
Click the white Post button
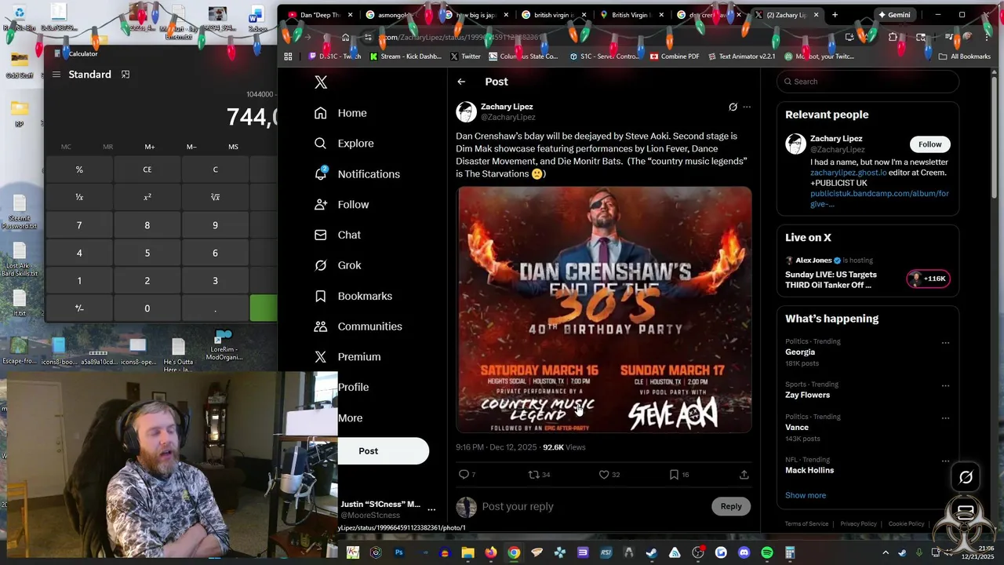tap(384, 451)
